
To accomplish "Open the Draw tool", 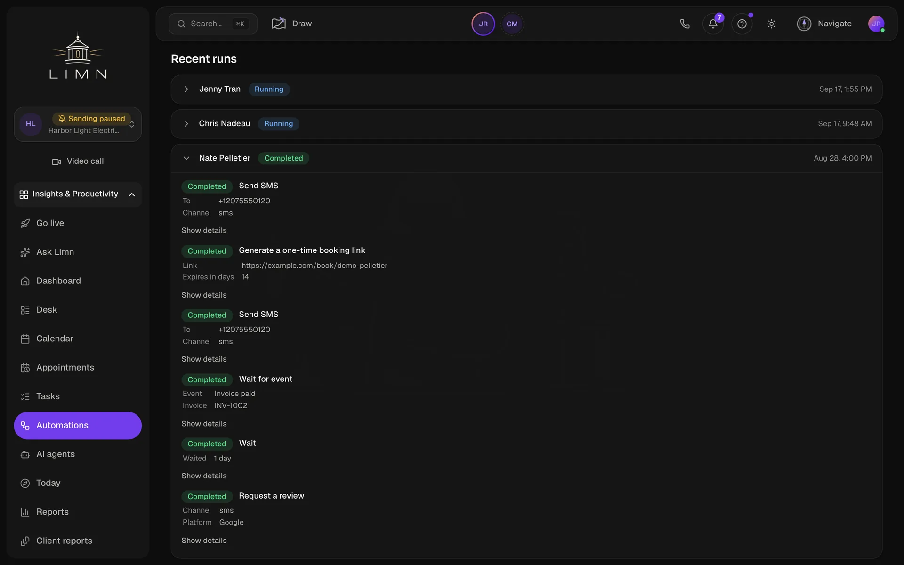I will (292, 24).
